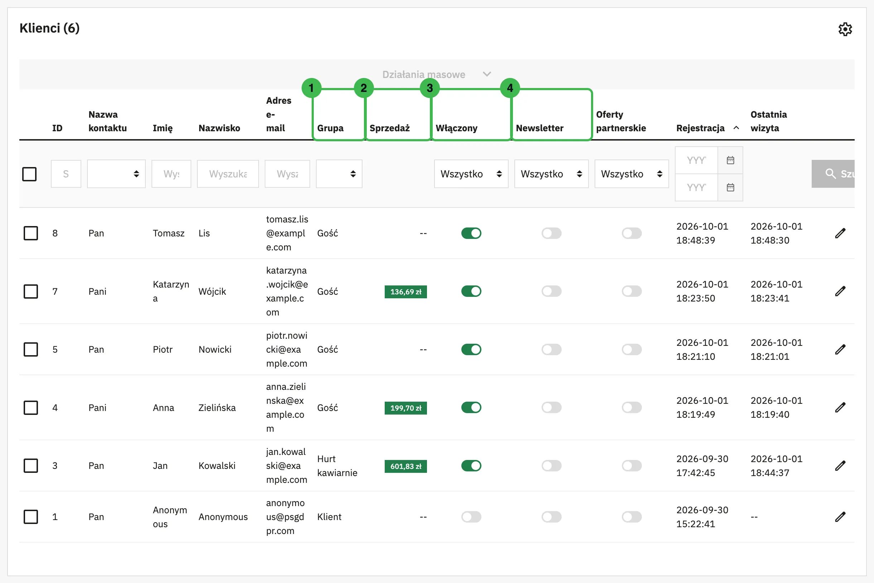This screenshot has width=874, height=583.
Task: Open the settings gear for the Klienci table
Action: pos(845,29)
